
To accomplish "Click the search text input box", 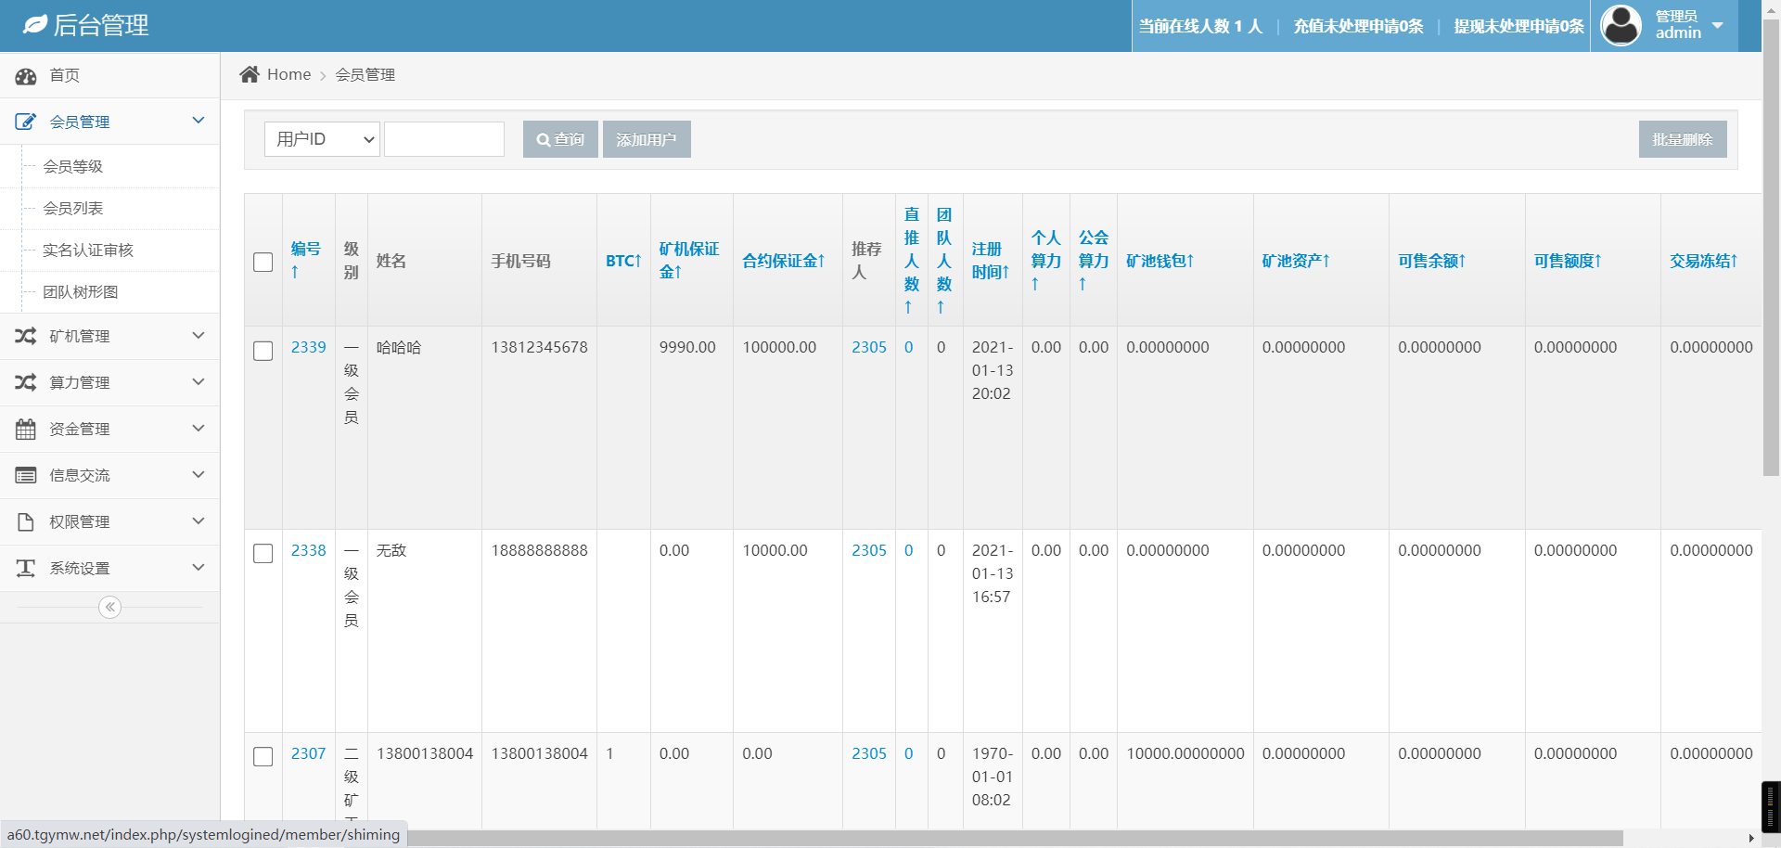I will pyautogui.click(x=444, y=139).
